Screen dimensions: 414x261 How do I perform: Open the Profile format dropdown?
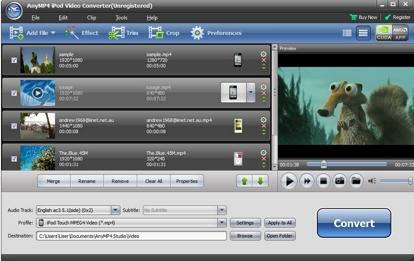tap(222, 223)
